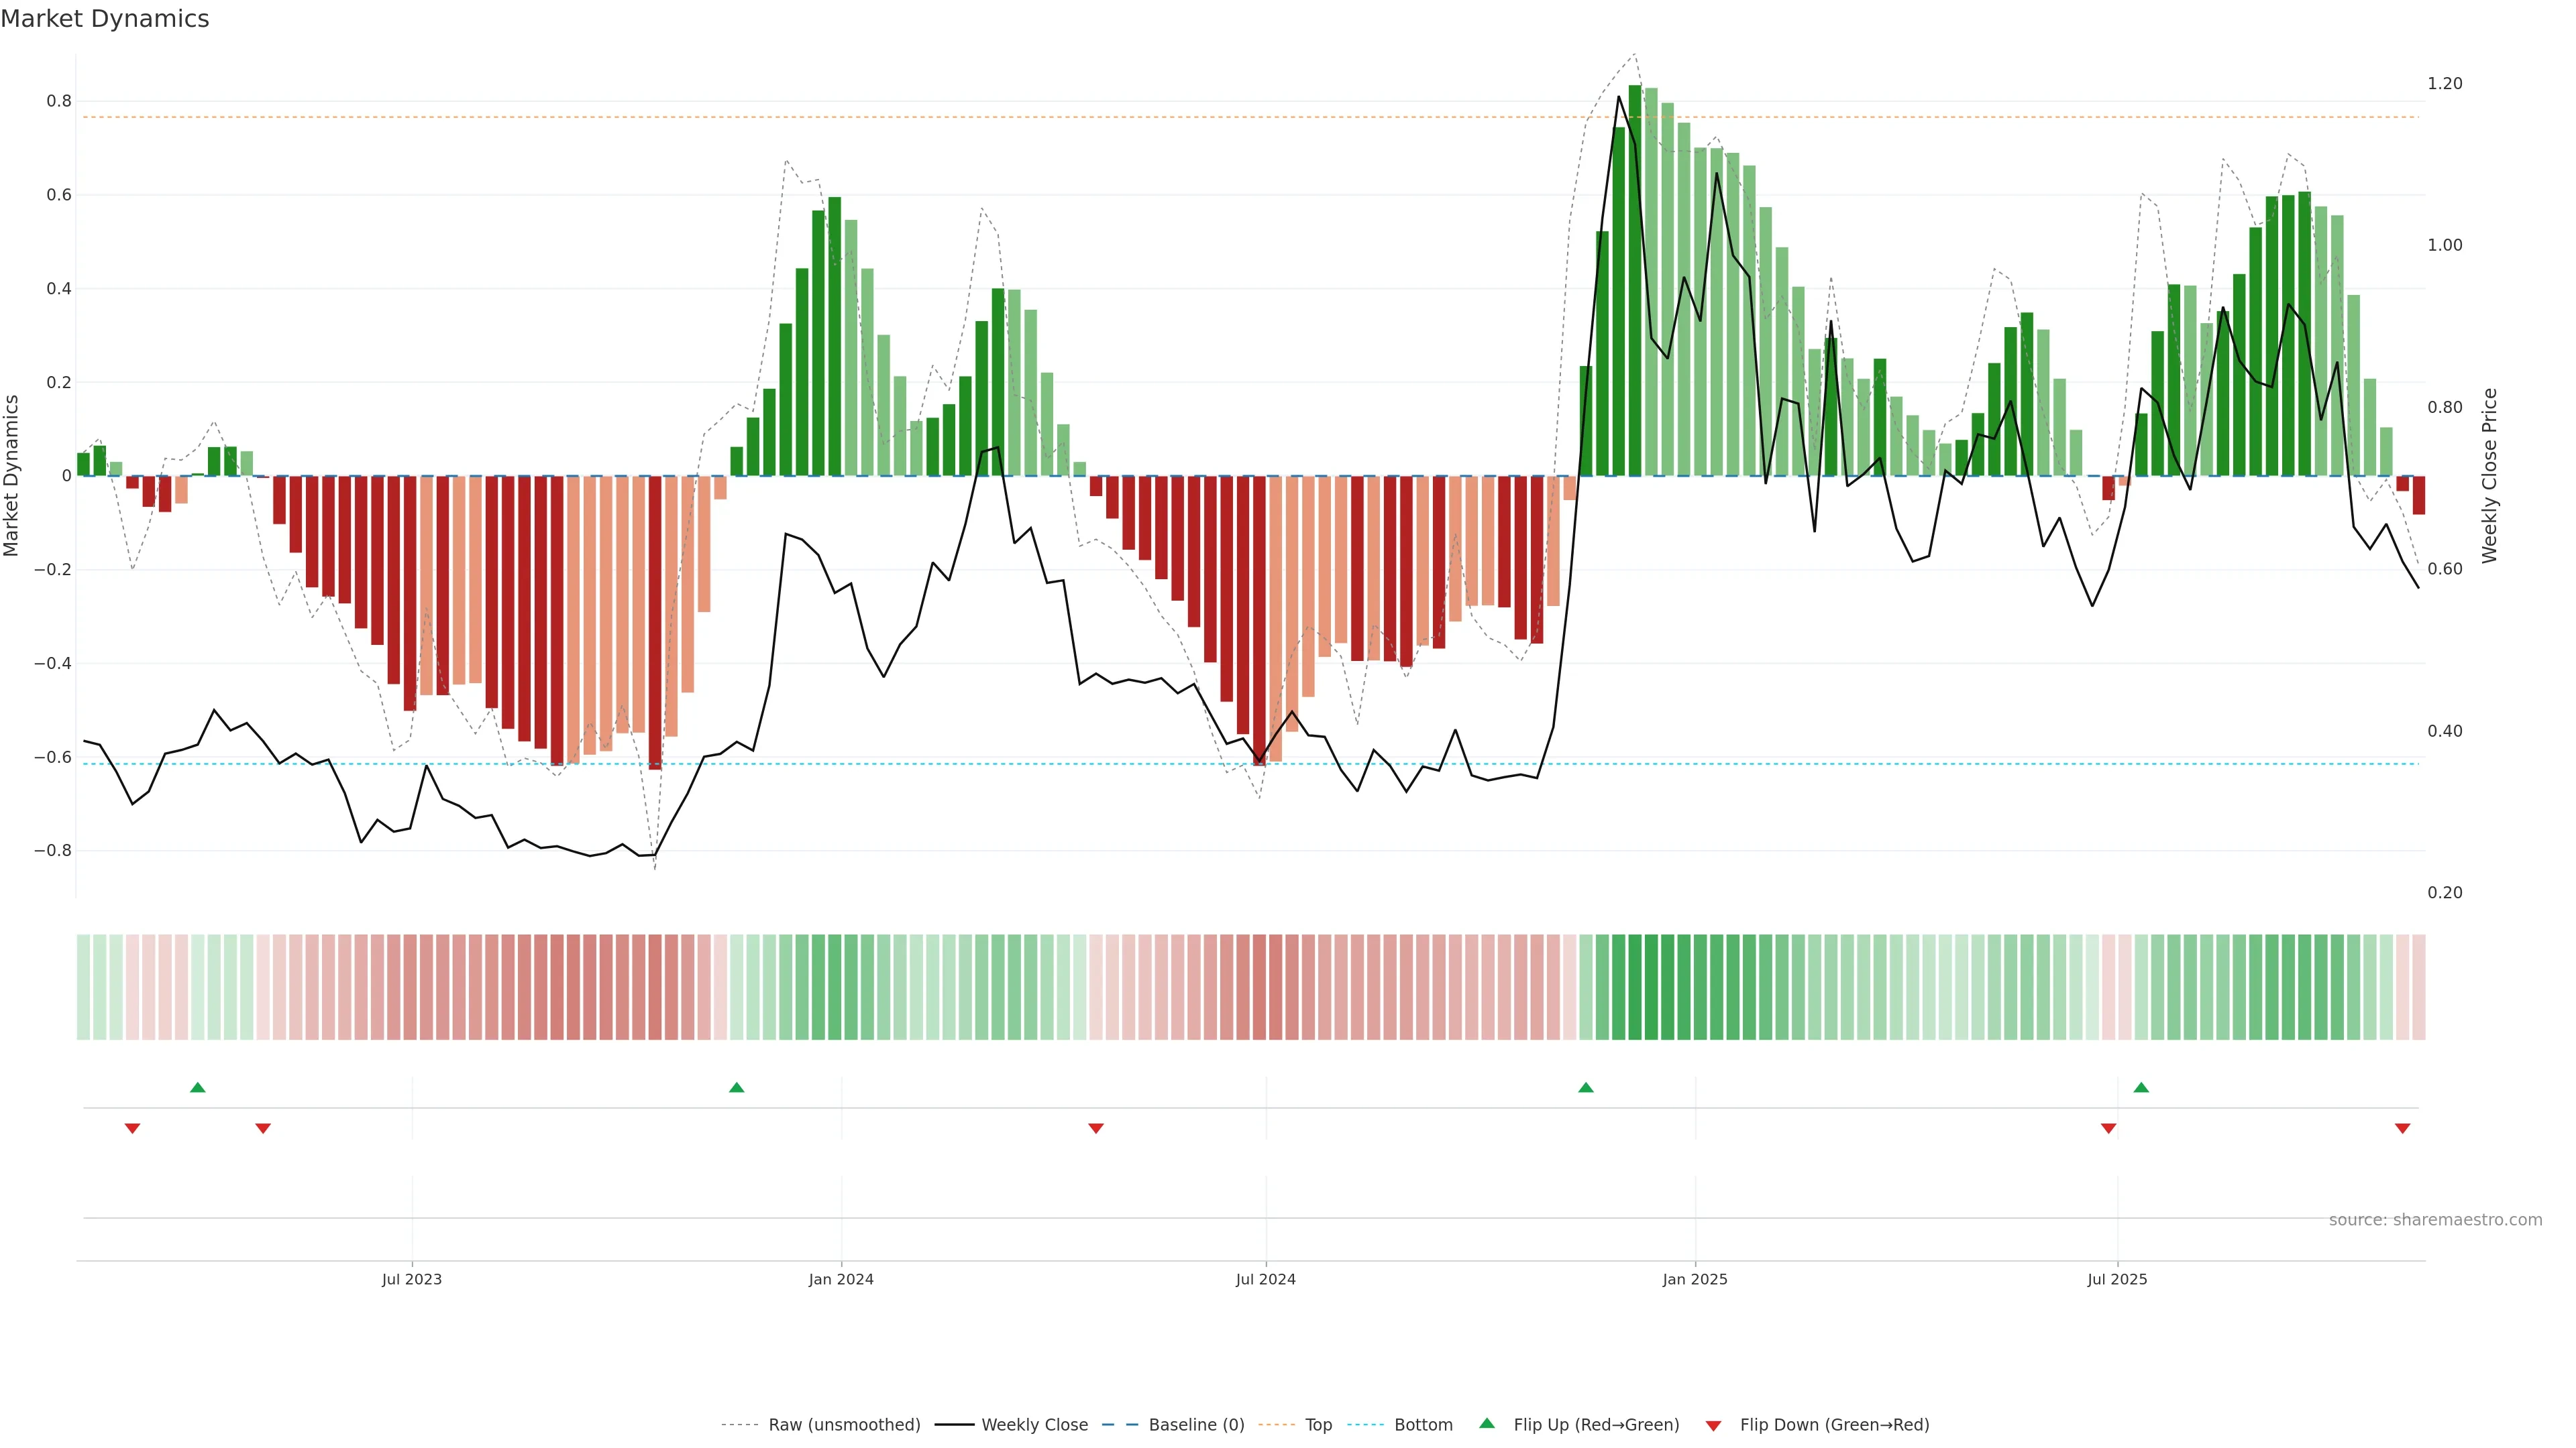Toggle the Weekly Close legend entry
This screenshot has width=2576, height=1448.
coord(1034,1425)
